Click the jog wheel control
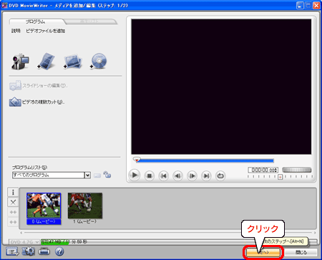322x260 pixels. 297,170
